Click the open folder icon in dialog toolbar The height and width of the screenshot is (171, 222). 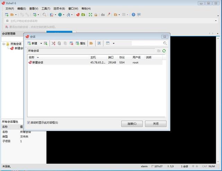tap(91, 43)
